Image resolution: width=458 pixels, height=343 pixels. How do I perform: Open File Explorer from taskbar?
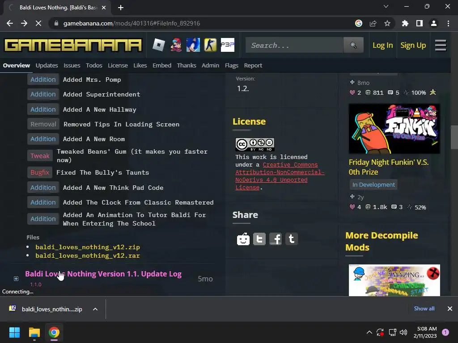34,332
